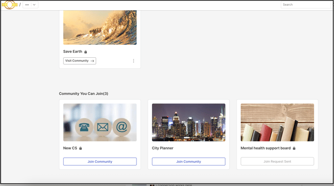Screen dimensions: 334x186
Task: Click the arrow icon in Visit Community
Action: [x=92, y=61]
